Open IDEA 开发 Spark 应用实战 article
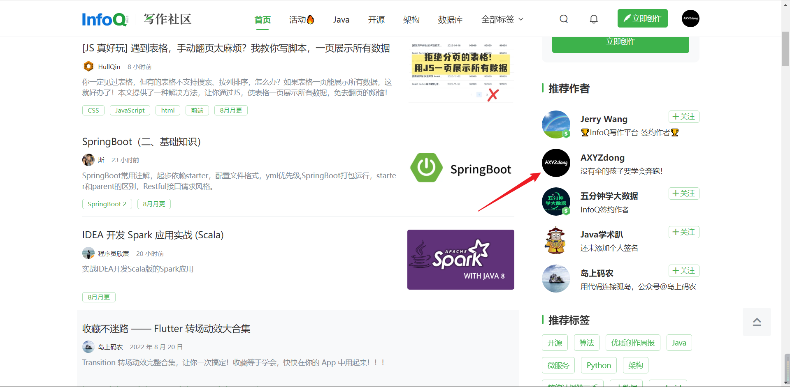Image resolution: width=790 pixels, height=387 pixels. click(x=153, y=235)
